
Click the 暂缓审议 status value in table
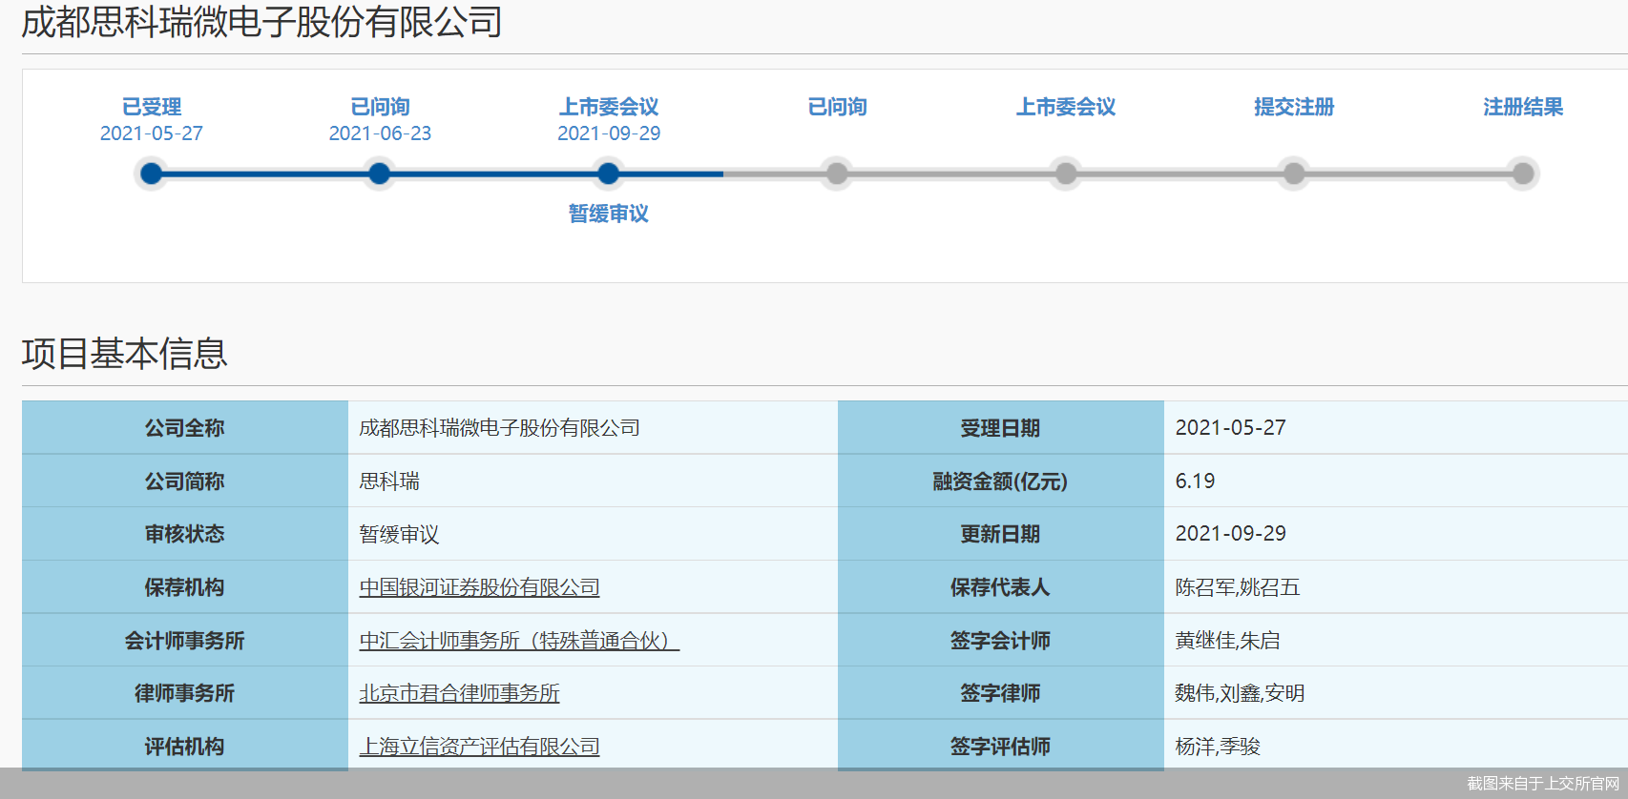click(399, 534)
